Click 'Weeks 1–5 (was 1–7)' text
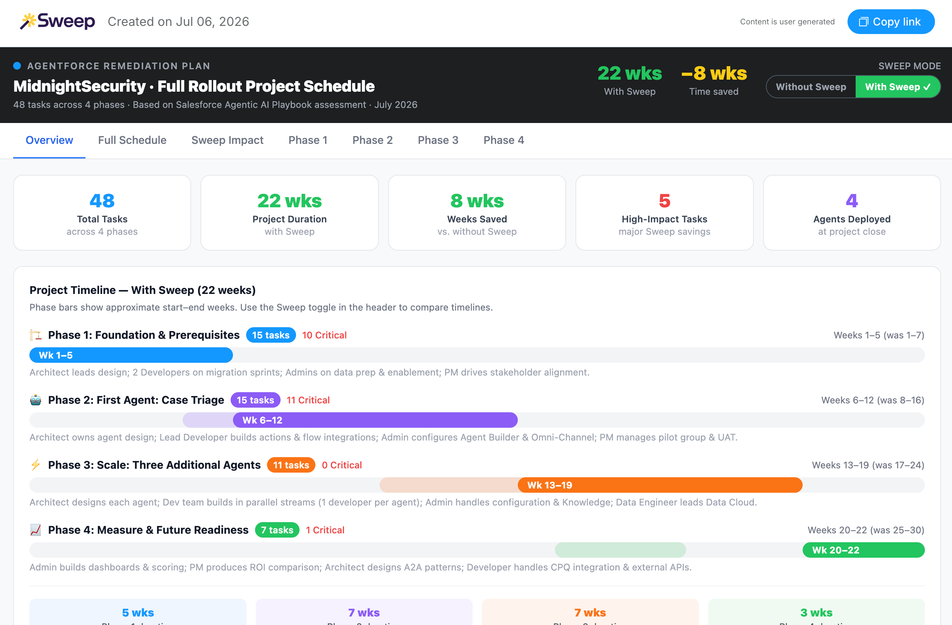 tap(879, 335)
